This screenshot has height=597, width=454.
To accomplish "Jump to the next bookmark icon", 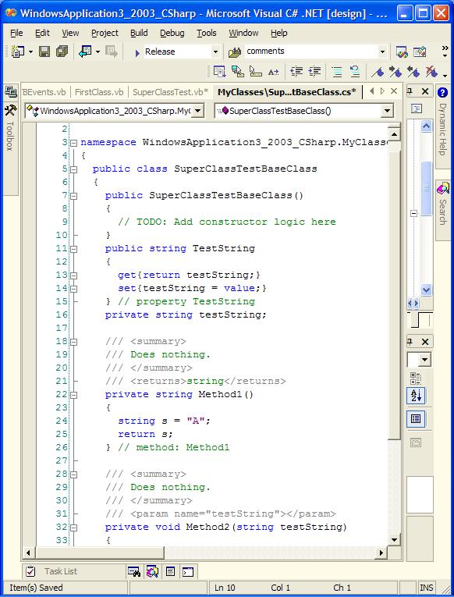I will point(395,72).
